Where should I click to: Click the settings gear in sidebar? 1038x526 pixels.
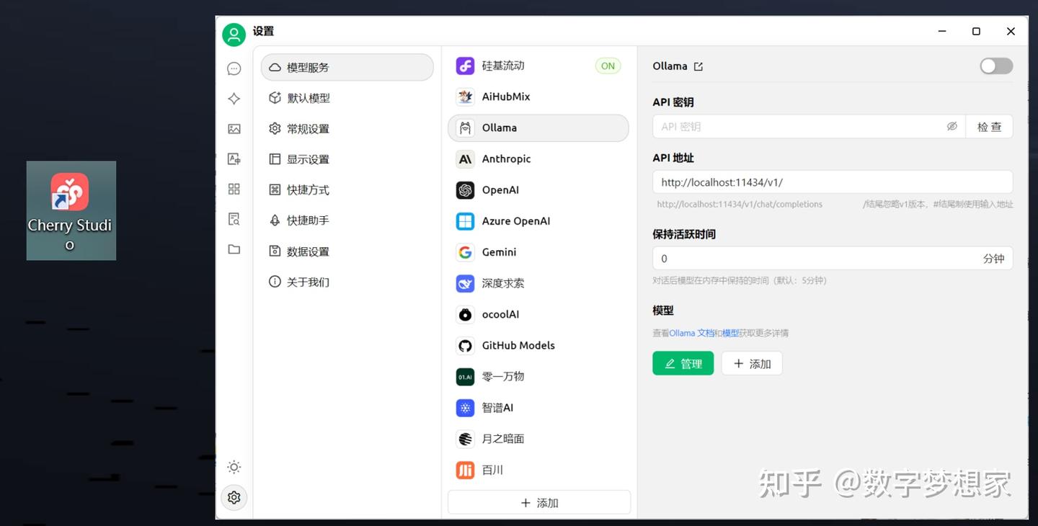click(x=234, y=497)
